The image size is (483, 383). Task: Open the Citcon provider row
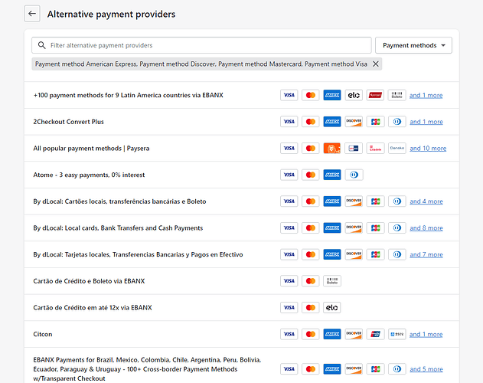coord(43,334)
